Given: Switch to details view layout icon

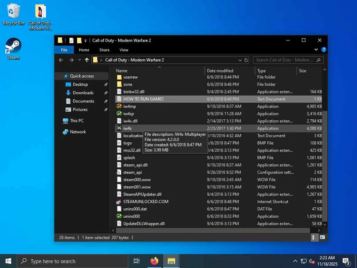Looking at the screenshot, I should coord(314,237).
